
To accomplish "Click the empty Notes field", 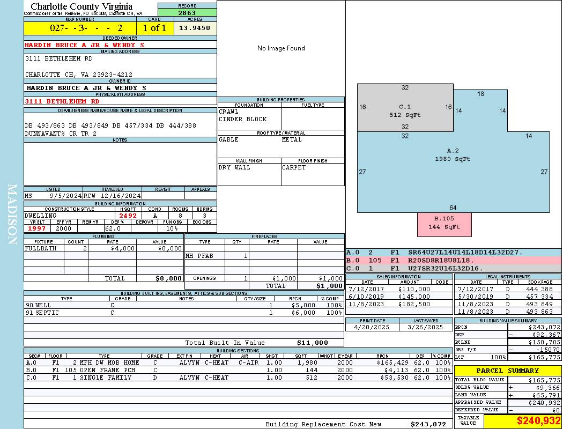I will pos(120,164).
